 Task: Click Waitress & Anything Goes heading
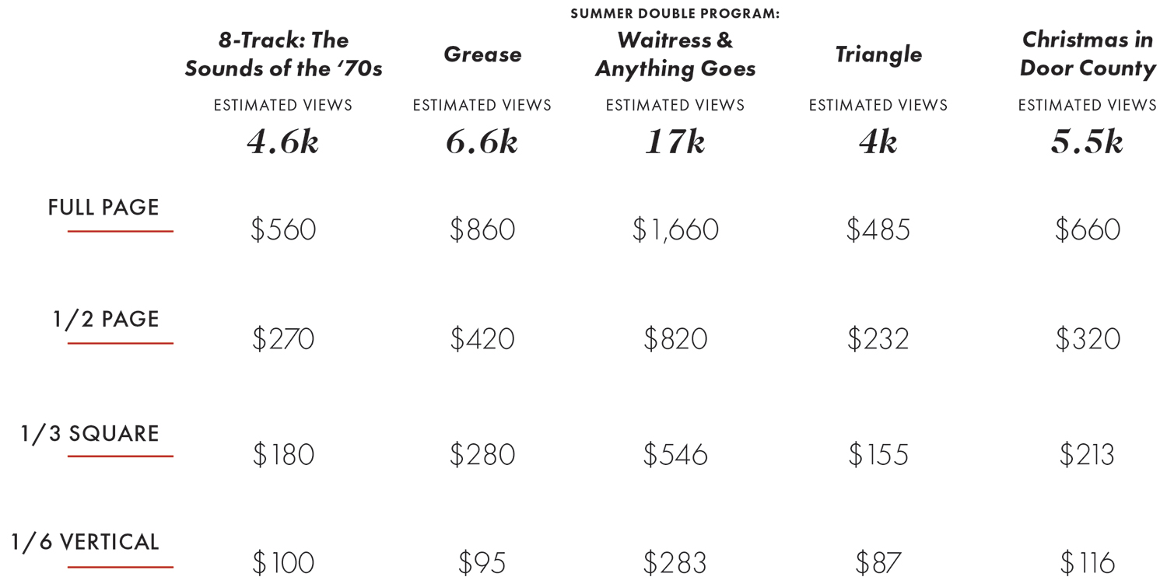[675, 54]
